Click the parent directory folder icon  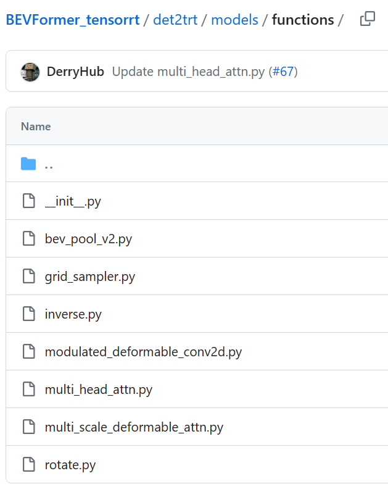pos(28,164)
